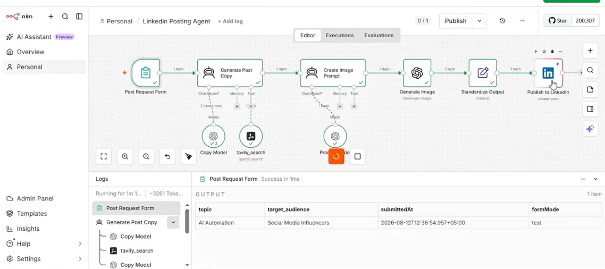
Task: Open the tavily_search tool node
Action: point(251,136)
